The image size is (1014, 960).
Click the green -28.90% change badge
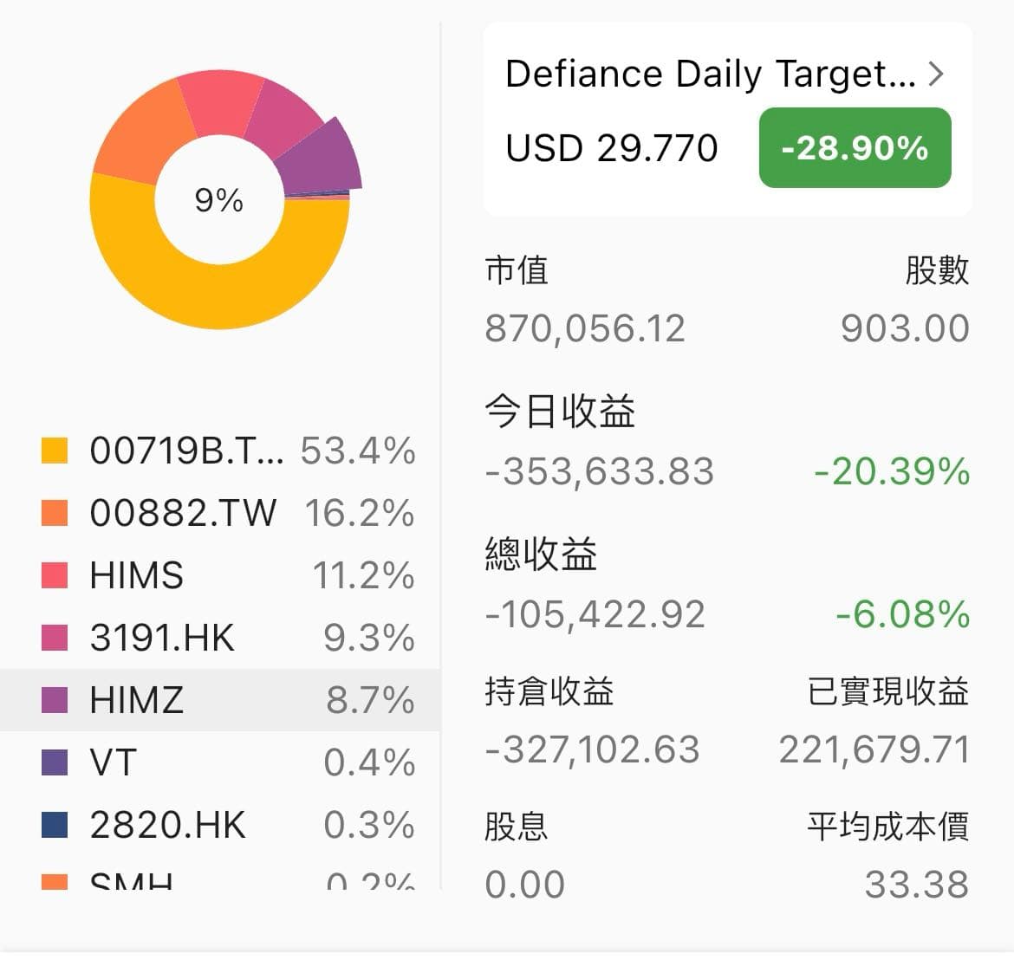pyautogui.click(x=855, y=148)
